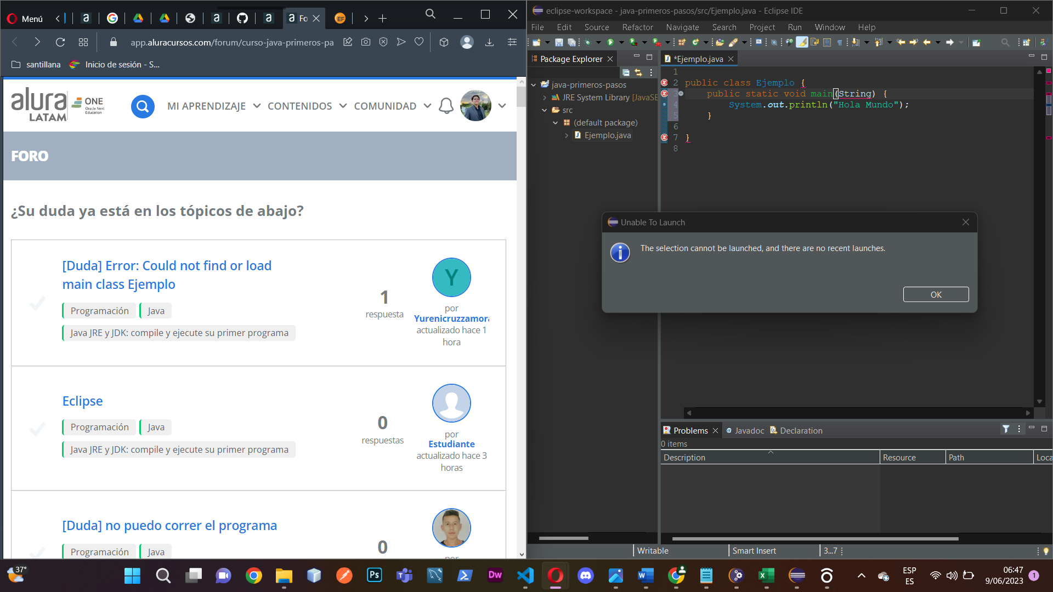Screen dimensions: 1053x592
Task: Click the Next Annotation toolbar icon
Action: pos(855,42)
